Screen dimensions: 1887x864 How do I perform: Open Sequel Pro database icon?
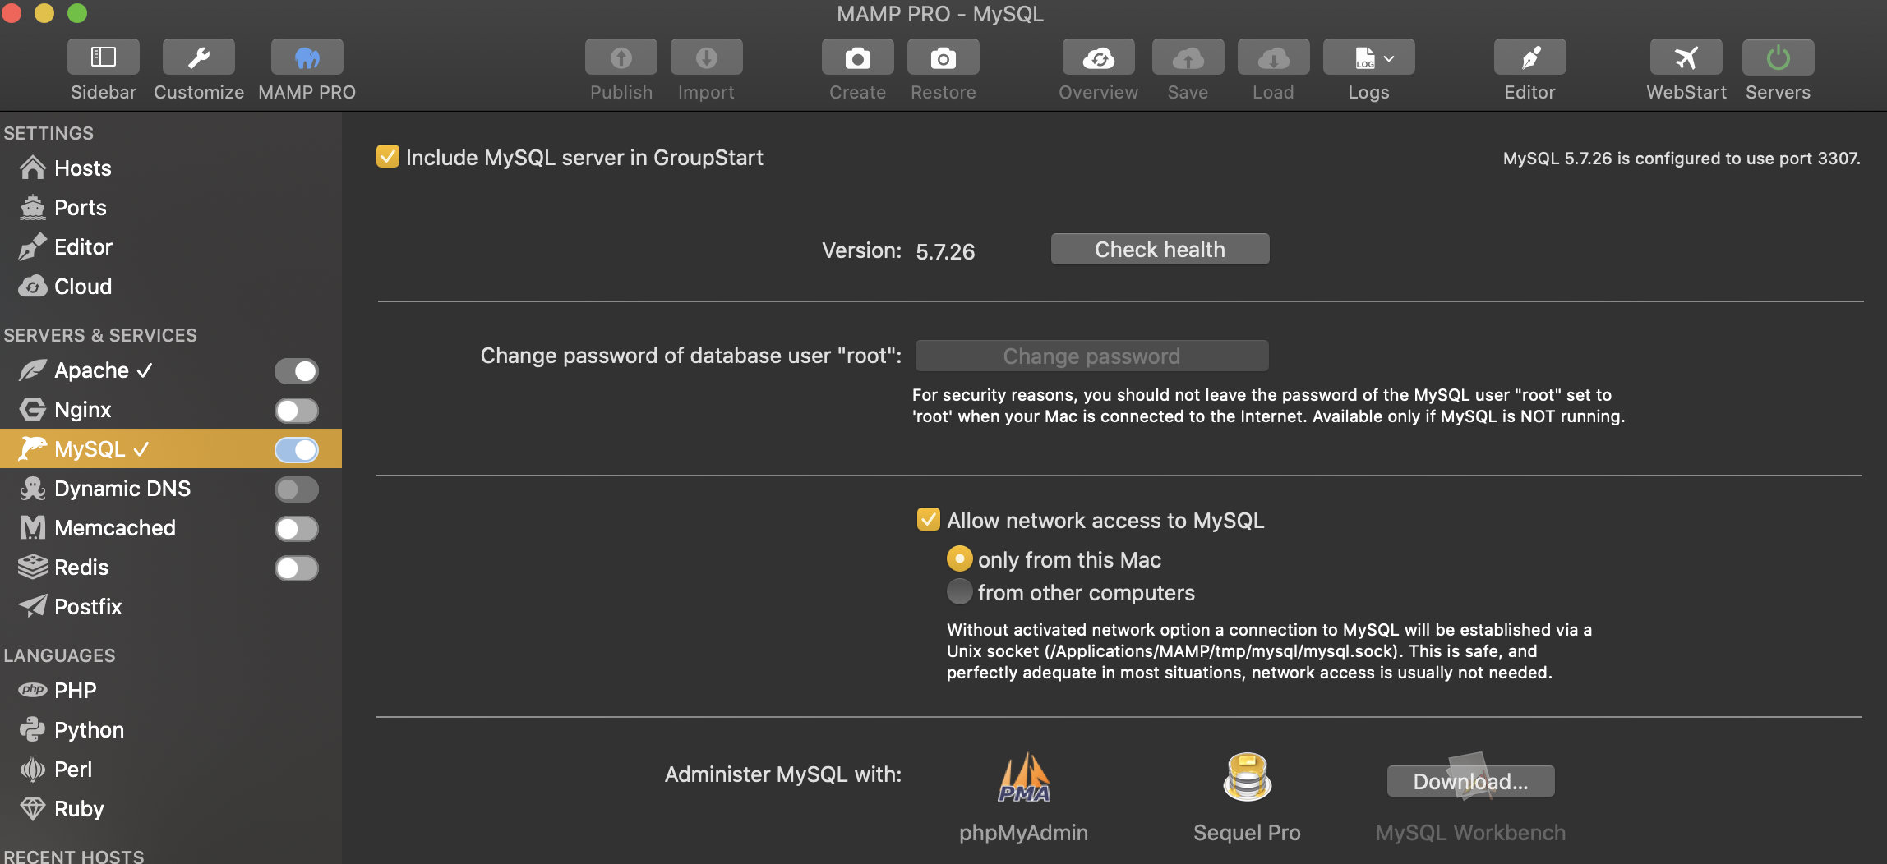point(1247,777)
